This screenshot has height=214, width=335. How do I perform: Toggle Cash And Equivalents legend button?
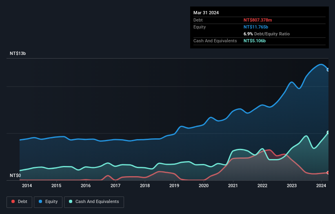(94, 202)
